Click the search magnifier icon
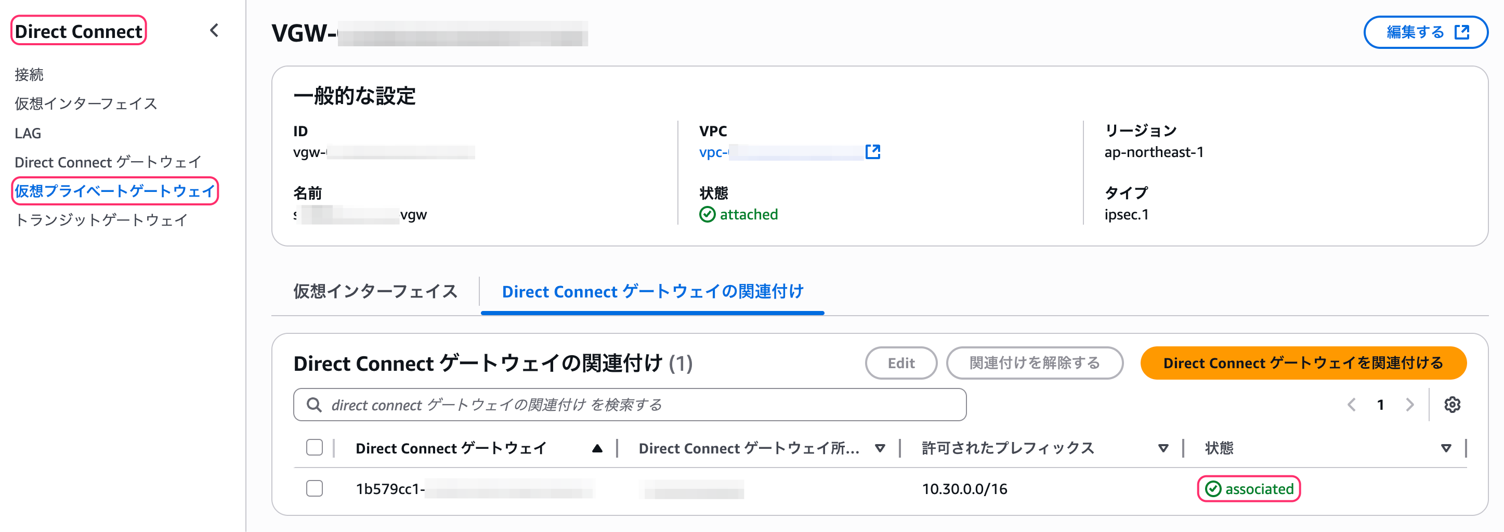 314,405
